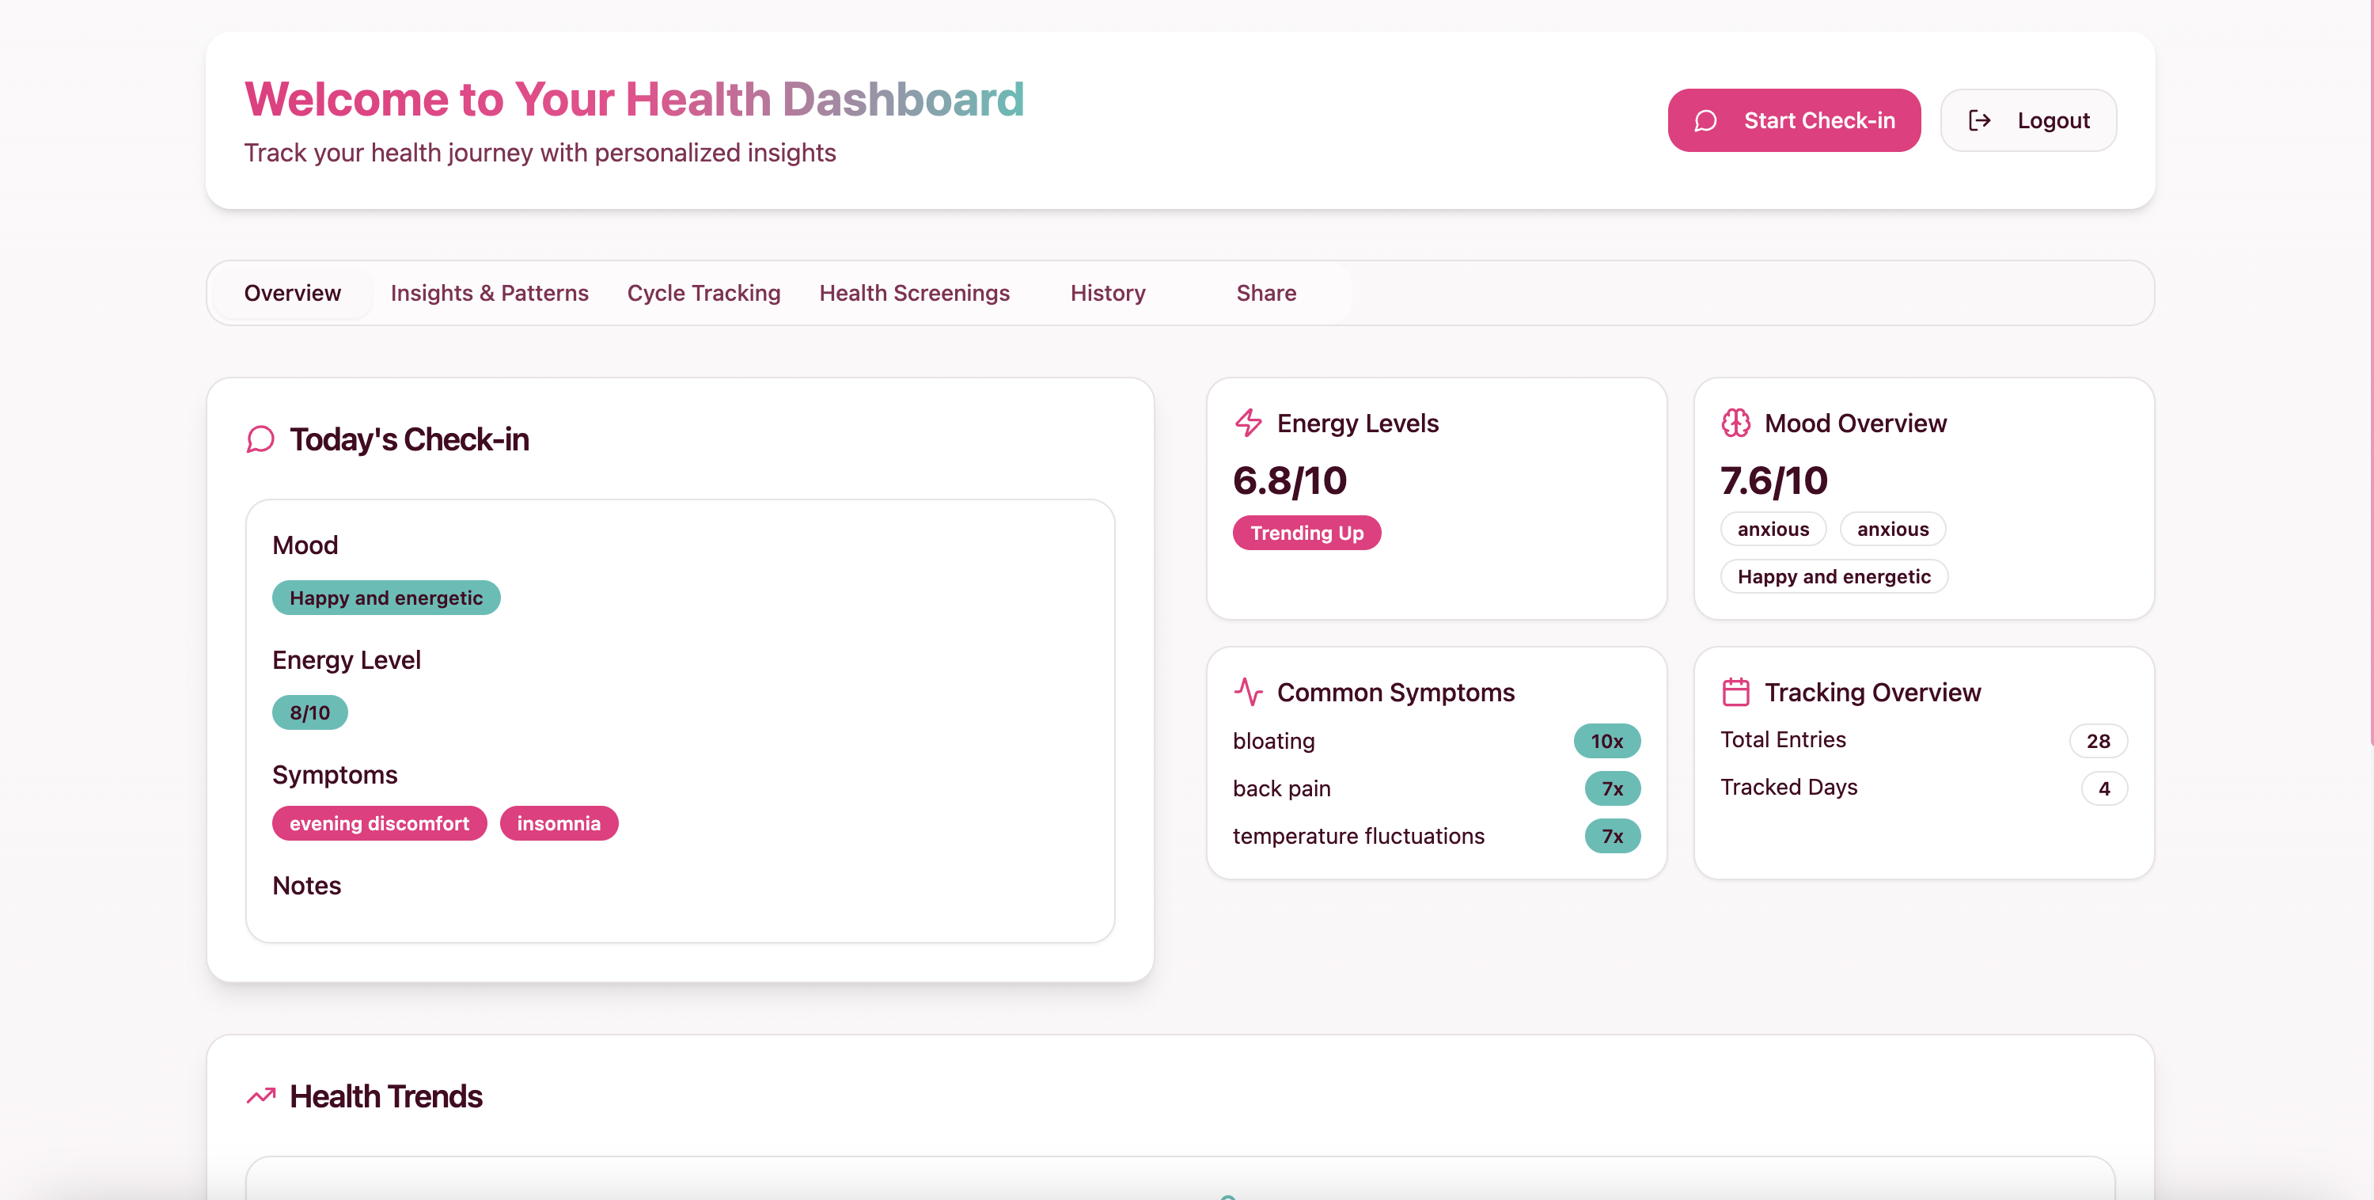The image size is (2374, 1200).
Task: Click the evening discomfort symptom tag
Action: pos(379,823)
